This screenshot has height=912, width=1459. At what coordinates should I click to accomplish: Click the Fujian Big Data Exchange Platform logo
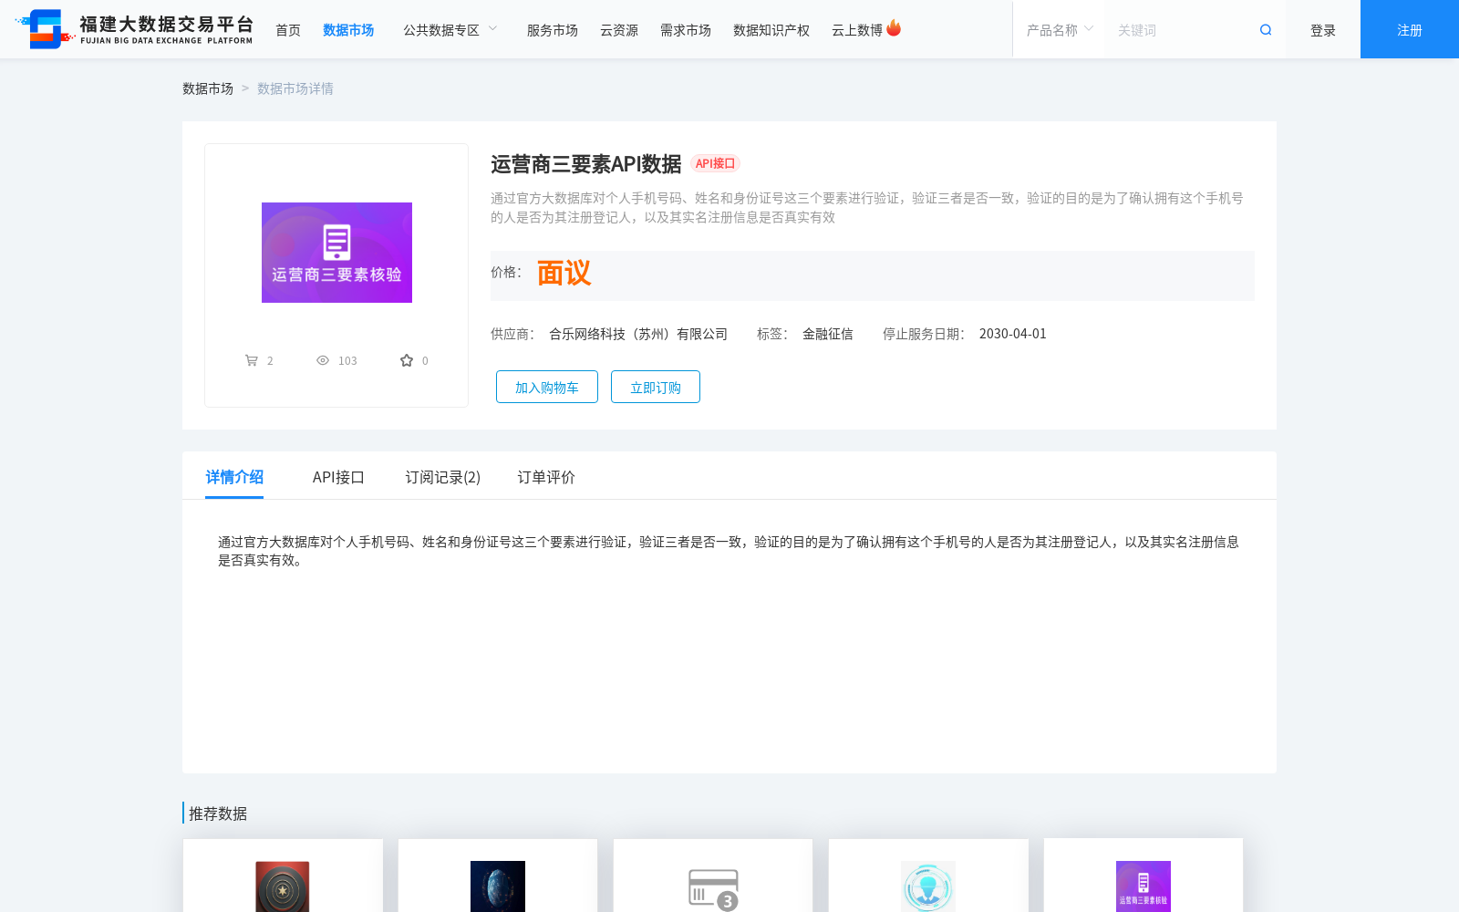[135, 29]
